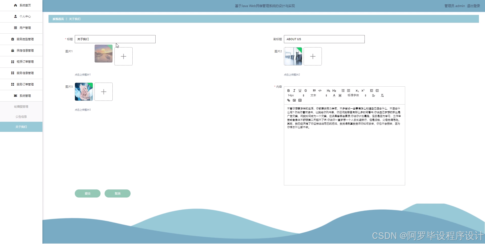Apply subscript formatting in the editor
Viewport: 485px width, 244px height.
click(x=357, y=91)
